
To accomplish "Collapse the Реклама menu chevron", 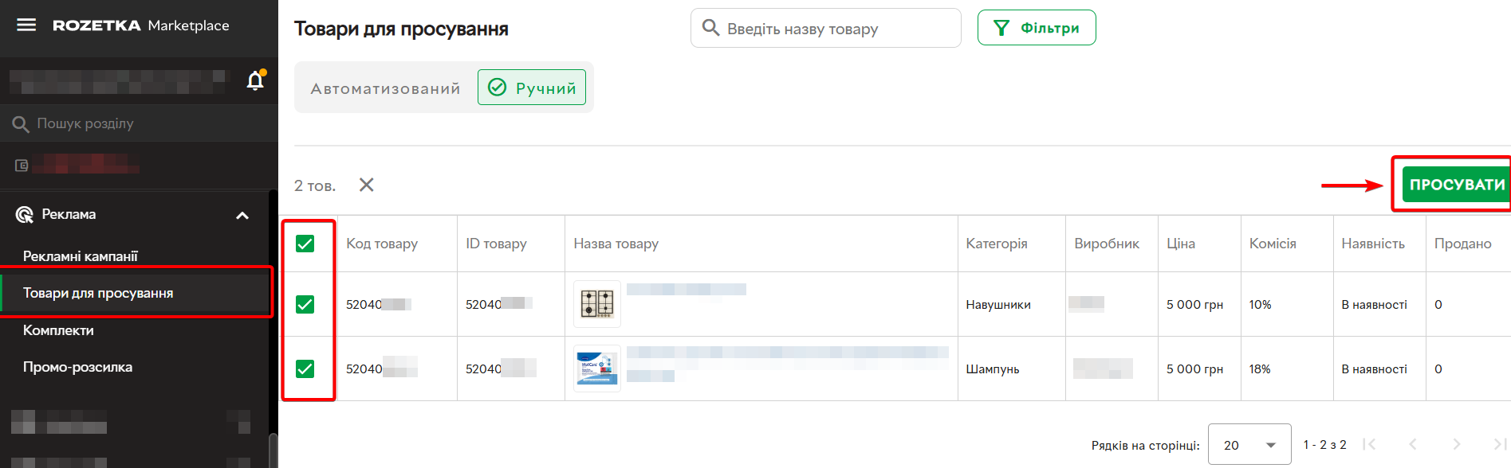I will click(x=242, y=215).
